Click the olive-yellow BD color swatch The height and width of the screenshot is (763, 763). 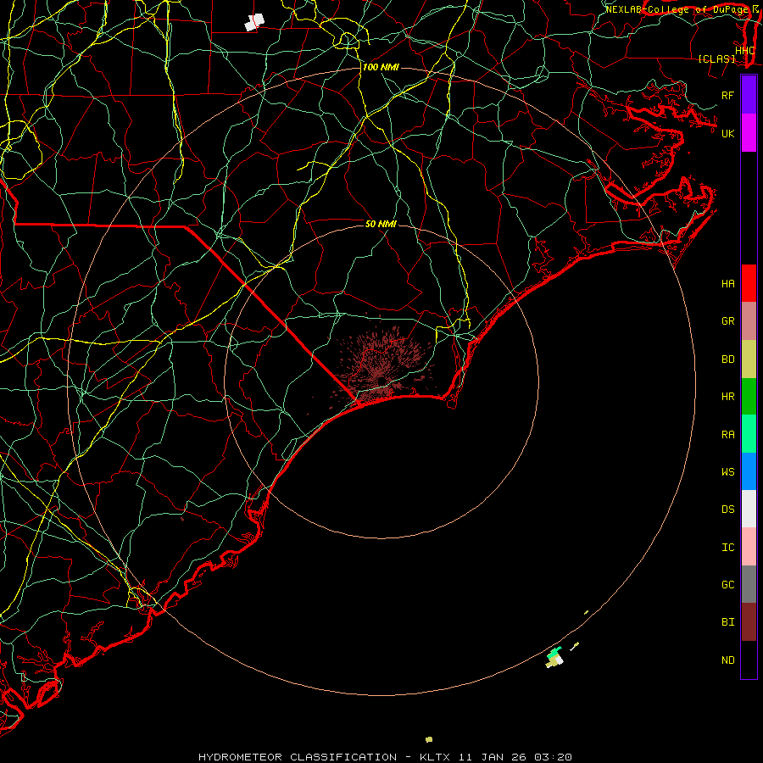click(749, 359)
